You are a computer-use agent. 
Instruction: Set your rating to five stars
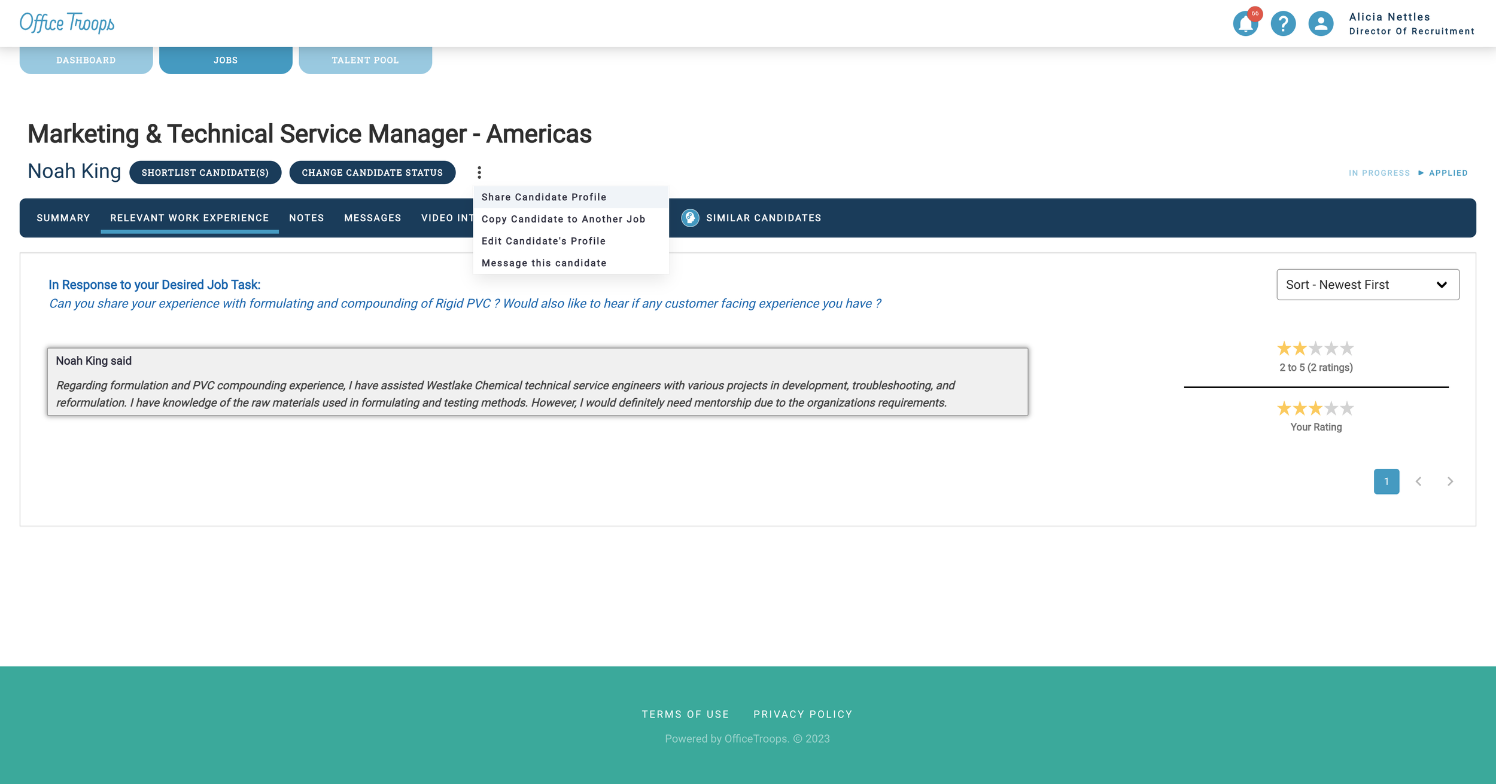pyautogui.click(x=1347, y=409)
